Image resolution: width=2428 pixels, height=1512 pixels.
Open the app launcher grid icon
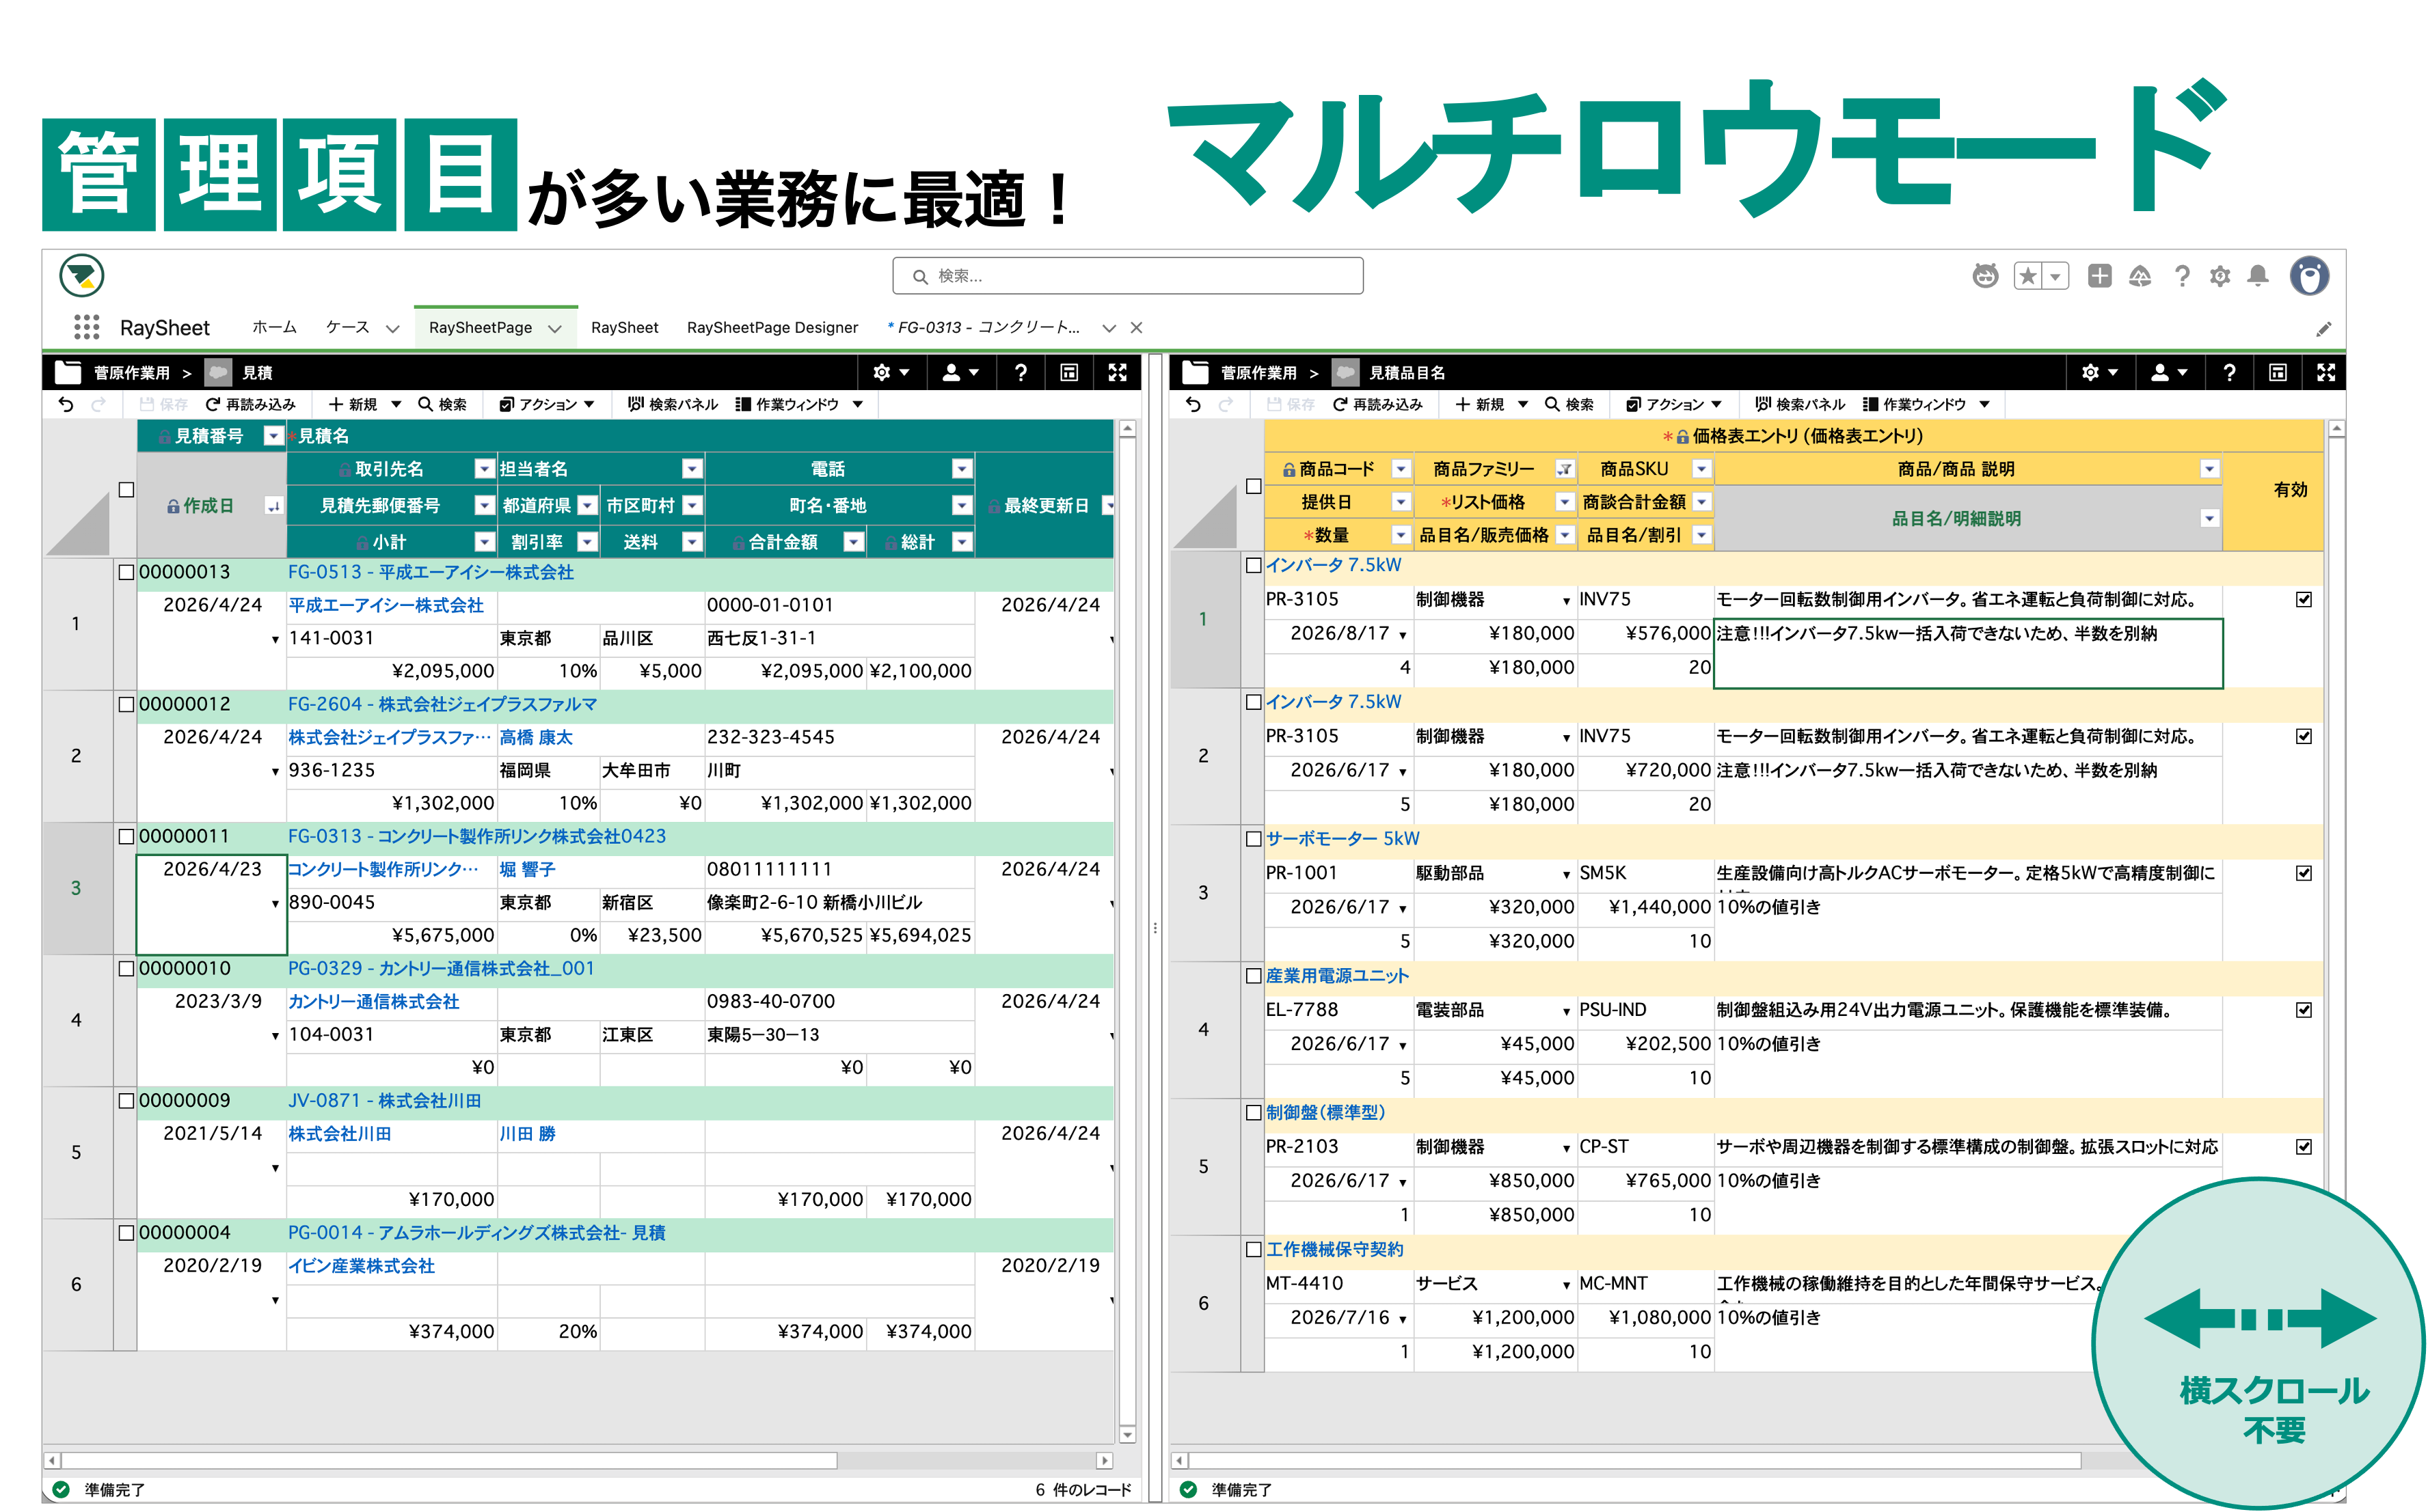[87, 327]
